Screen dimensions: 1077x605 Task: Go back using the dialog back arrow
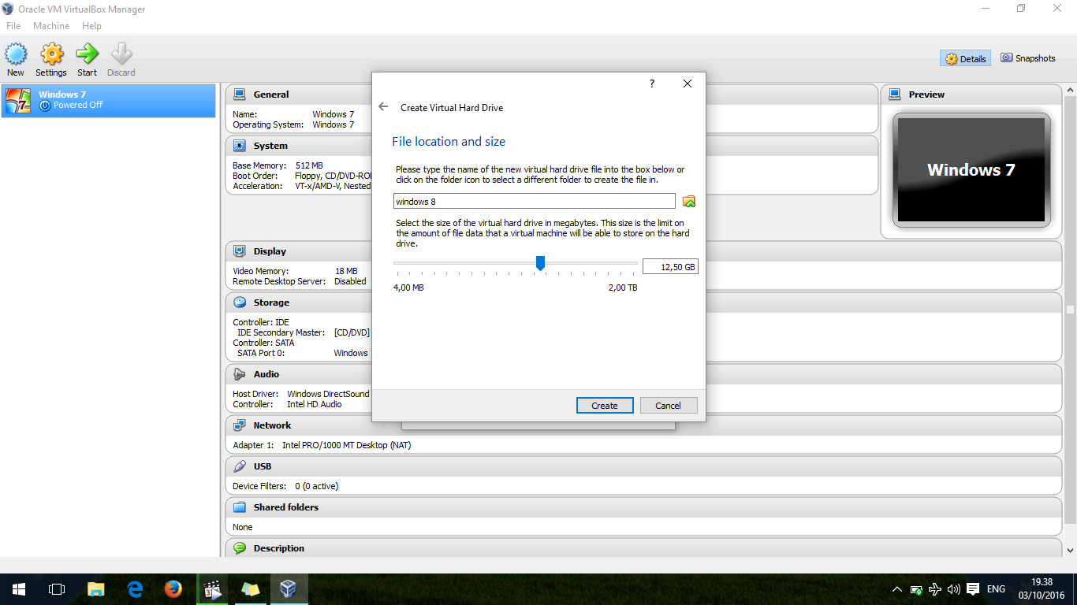pos(383,107)
